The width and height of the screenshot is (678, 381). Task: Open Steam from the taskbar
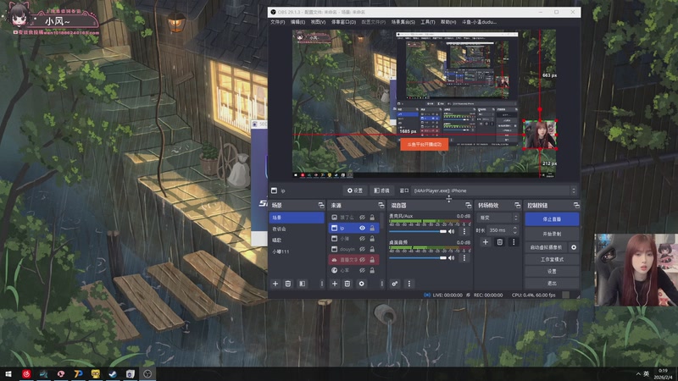(x=113, y=373)
